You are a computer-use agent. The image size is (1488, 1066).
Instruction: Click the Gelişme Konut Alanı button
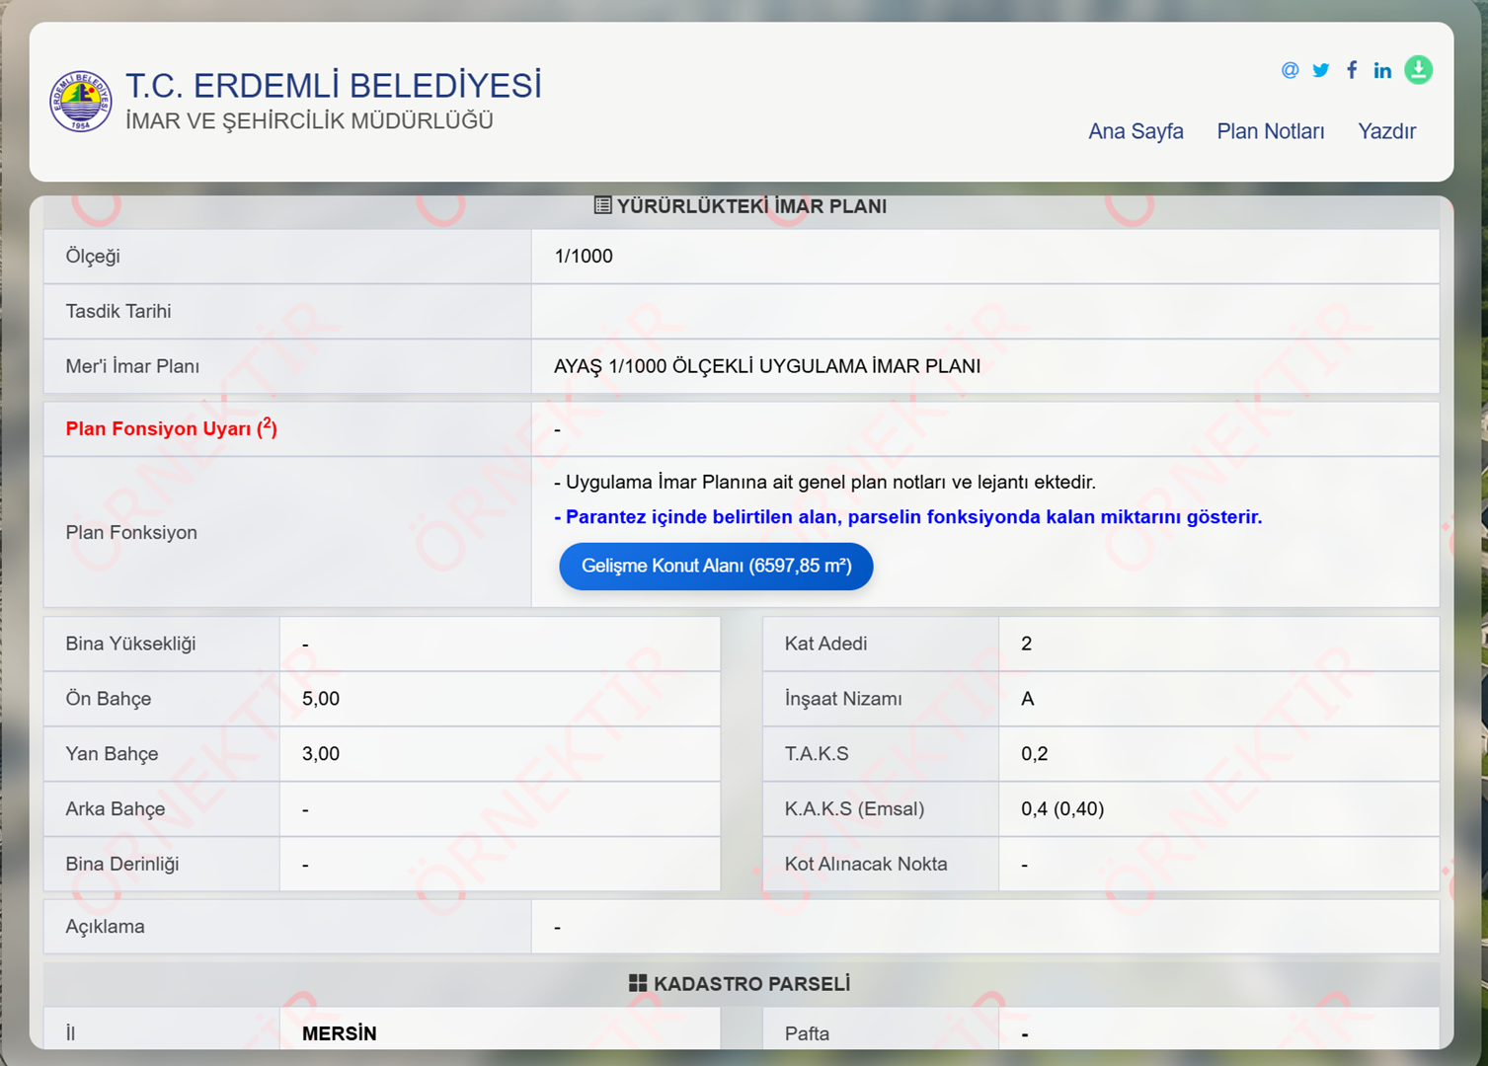(x=716, y=567)
